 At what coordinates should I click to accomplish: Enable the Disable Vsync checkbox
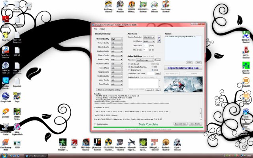coord(129,70)
